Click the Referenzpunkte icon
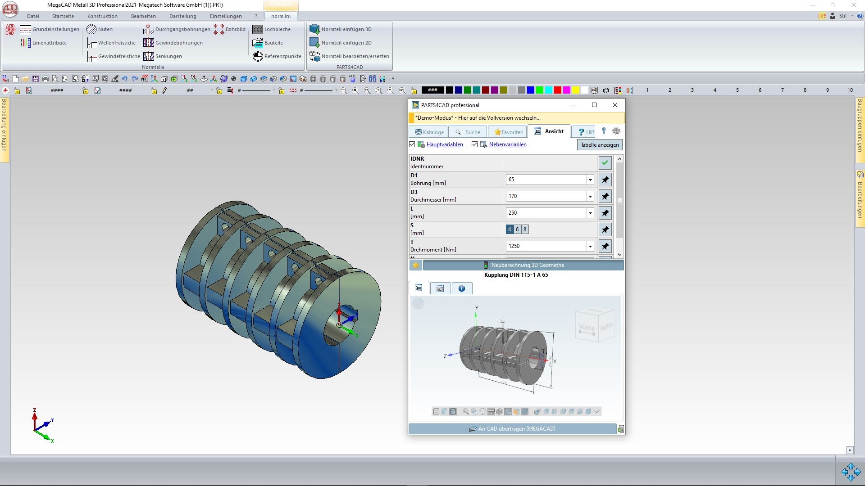The width and height of the screenshot is (865, 486). (282, 56)
